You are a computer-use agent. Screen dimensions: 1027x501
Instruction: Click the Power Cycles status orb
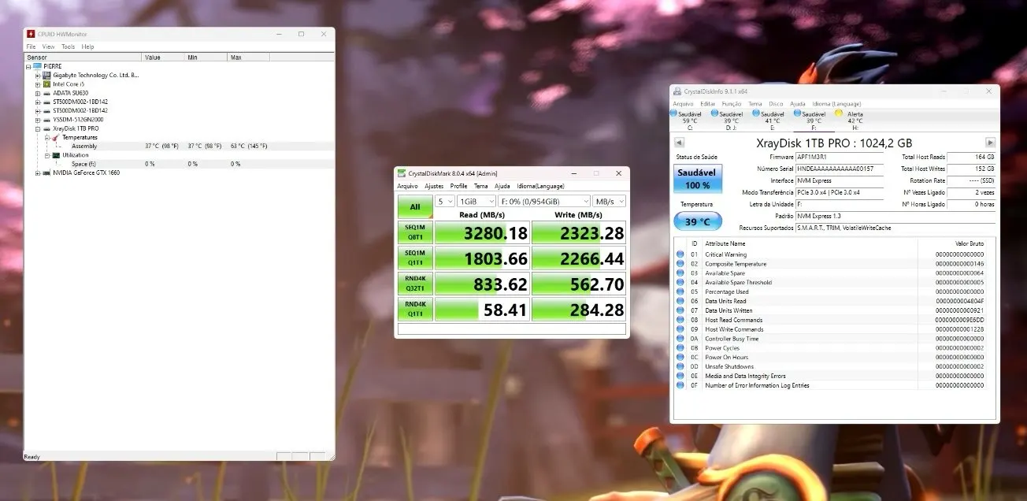point(680,348)
